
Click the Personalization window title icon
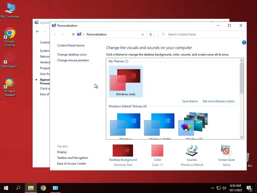point(54,25)
